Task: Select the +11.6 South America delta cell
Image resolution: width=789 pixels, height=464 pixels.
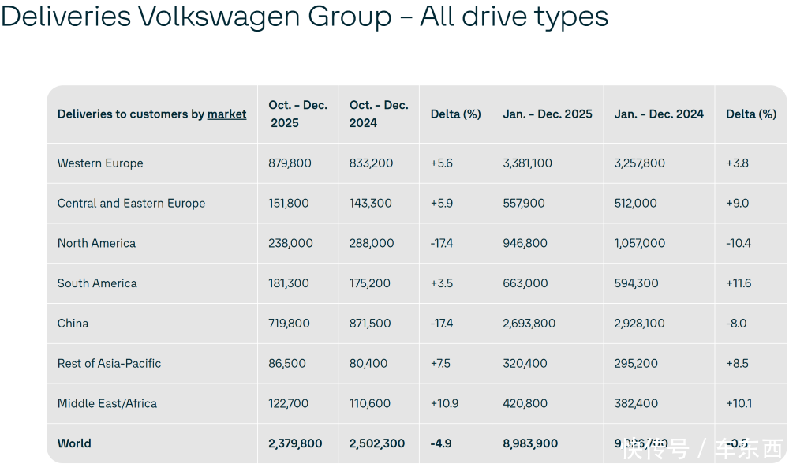Action: (x=739, y=283)
